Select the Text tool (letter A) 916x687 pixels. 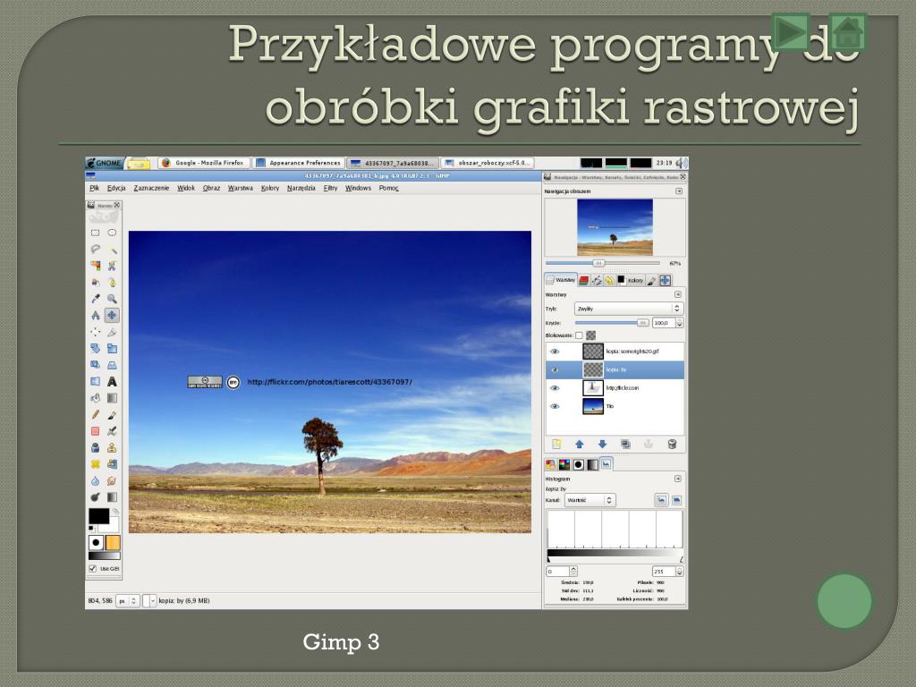pos(112,381)
